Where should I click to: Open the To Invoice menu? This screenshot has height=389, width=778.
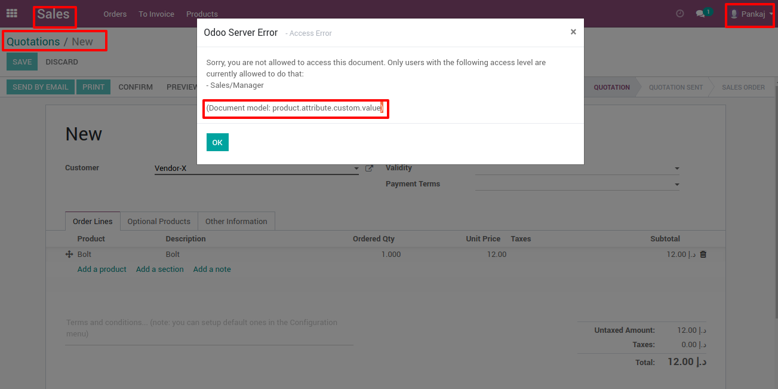pyautogui.click(x=156, y=13)
